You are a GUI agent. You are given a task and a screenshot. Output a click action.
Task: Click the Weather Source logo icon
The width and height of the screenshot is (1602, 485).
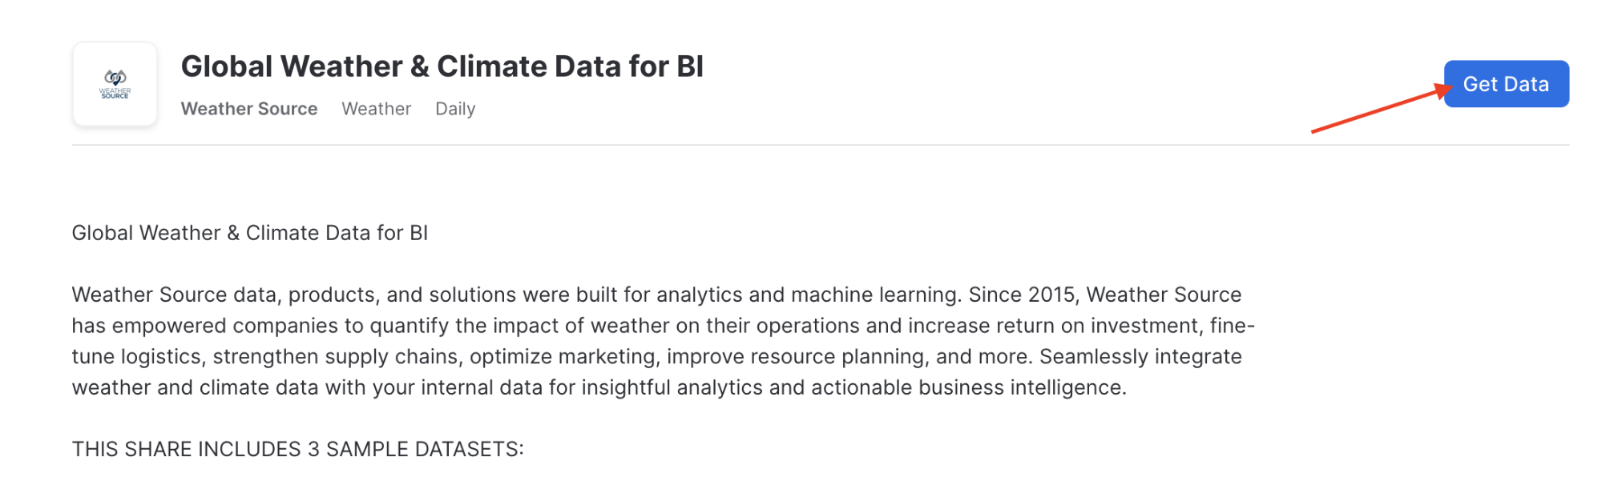pyautogui.click(x=115, y=83)
